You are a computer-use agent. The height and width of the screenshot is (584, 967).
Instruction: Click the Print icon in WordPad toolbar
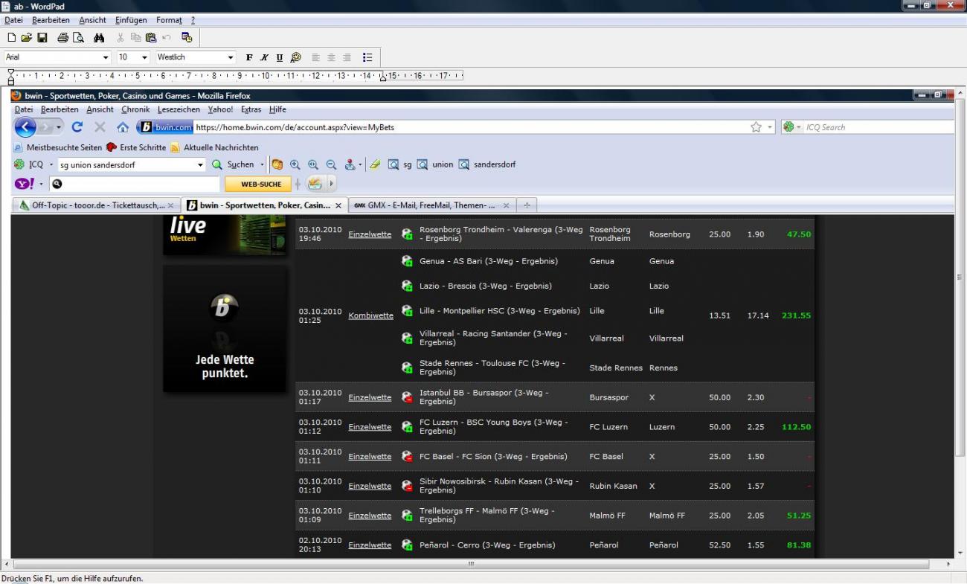(x=62, y=37)
